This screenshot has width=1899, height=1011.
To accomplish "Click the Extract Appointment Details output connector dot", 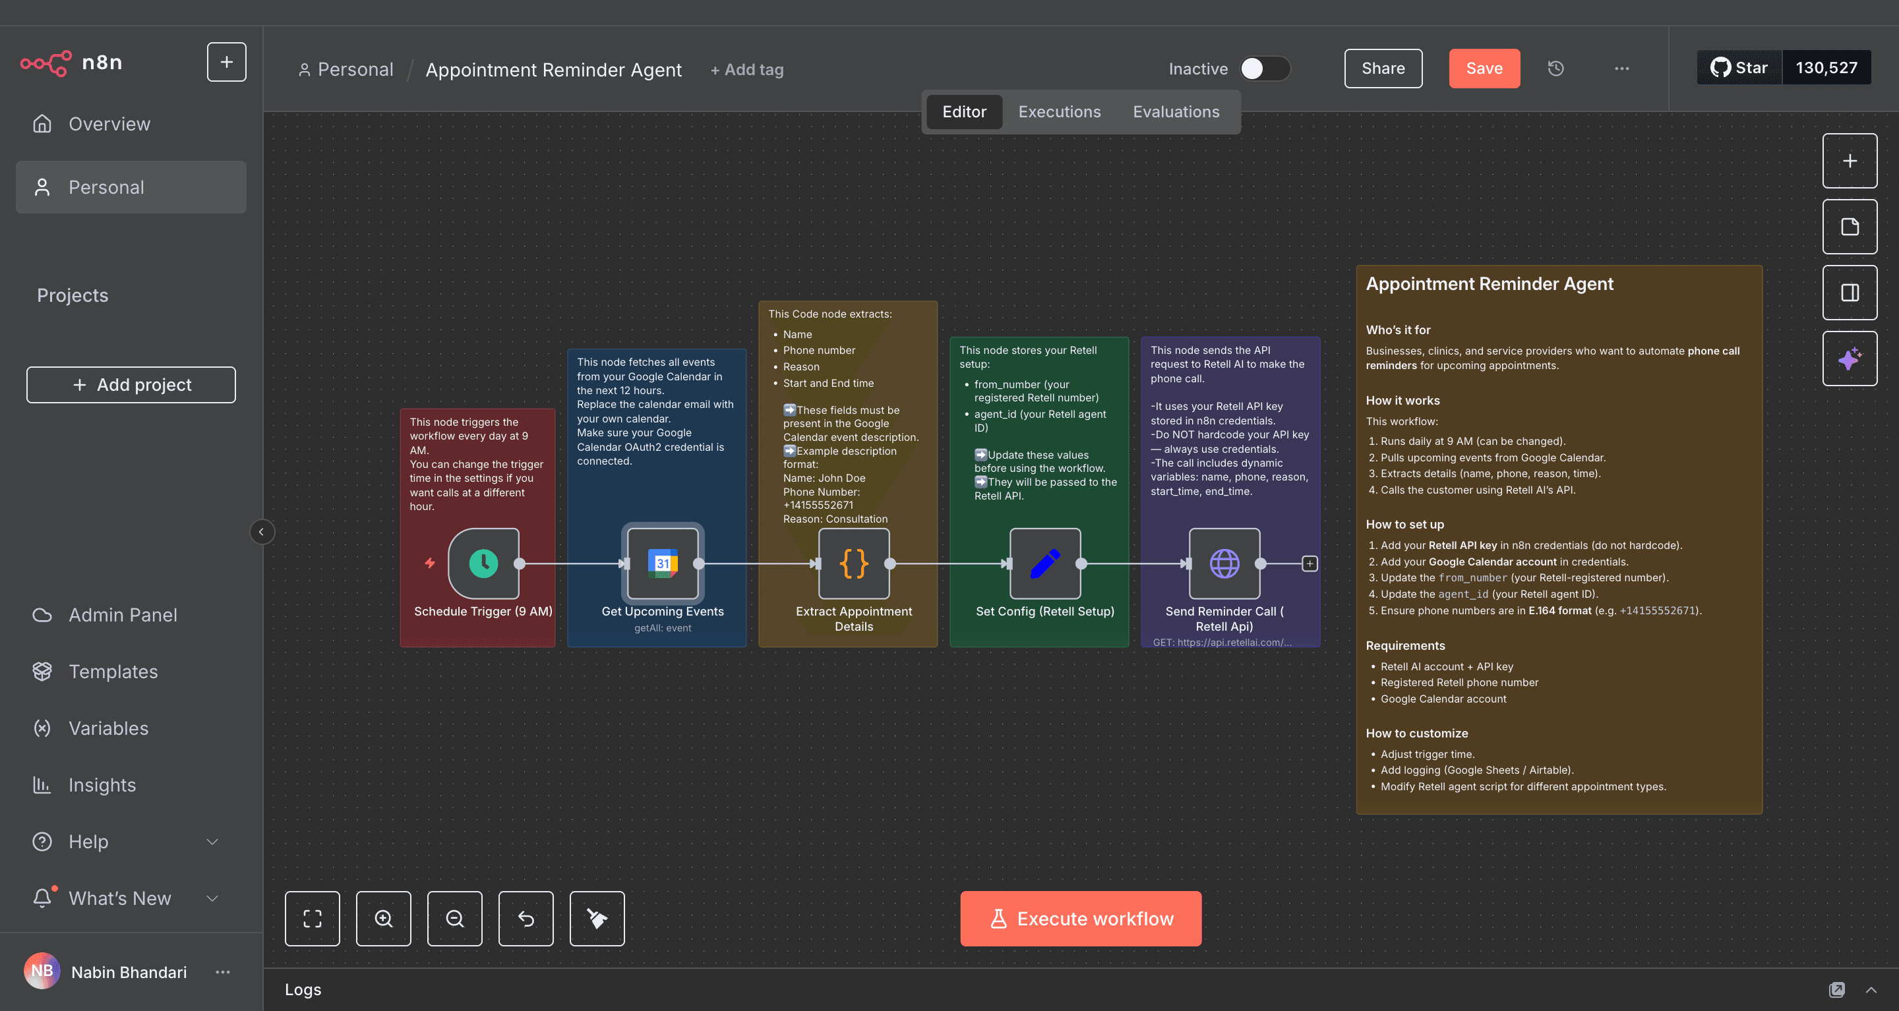I will coord(889,563).
